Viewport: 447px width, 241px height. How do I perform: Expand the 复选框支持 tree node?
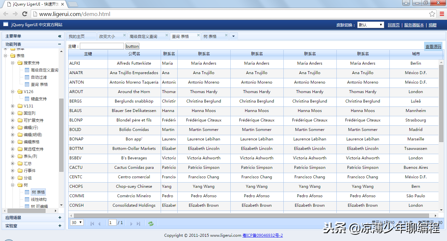coord(13,149)
